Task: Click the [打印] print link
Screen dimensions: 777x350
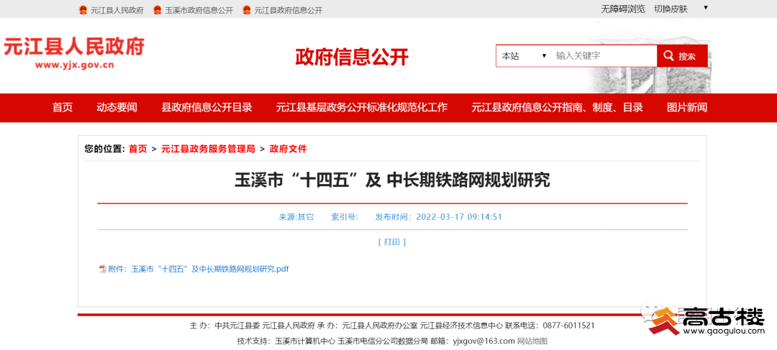Action: click(392, 242)
